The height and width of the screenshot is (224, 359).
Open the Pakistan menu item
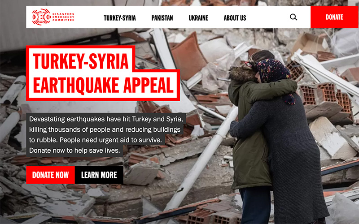point(162,18)
